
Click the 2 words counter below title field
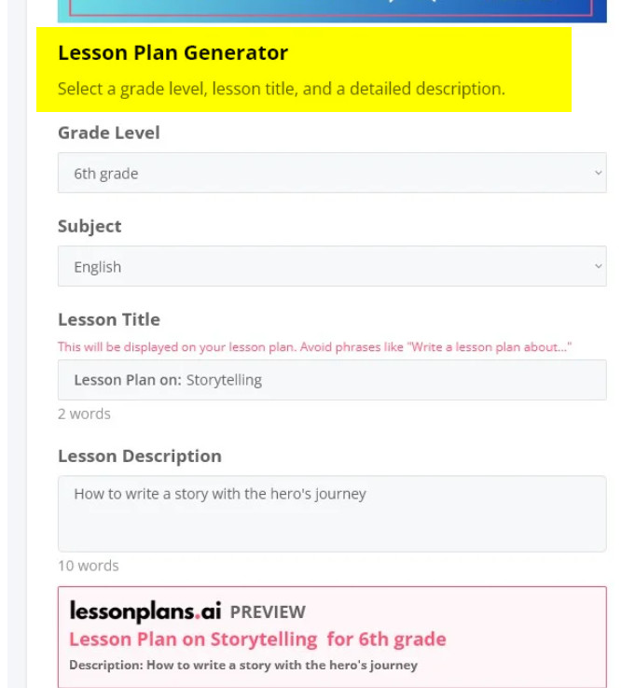[x=84, y=414]
